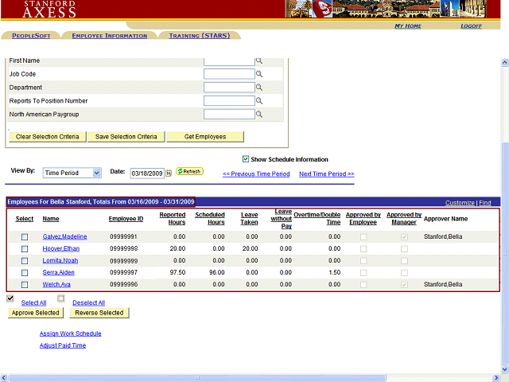
Task: Switch to the Employee Information tab
Action: (x=109, y=36)
